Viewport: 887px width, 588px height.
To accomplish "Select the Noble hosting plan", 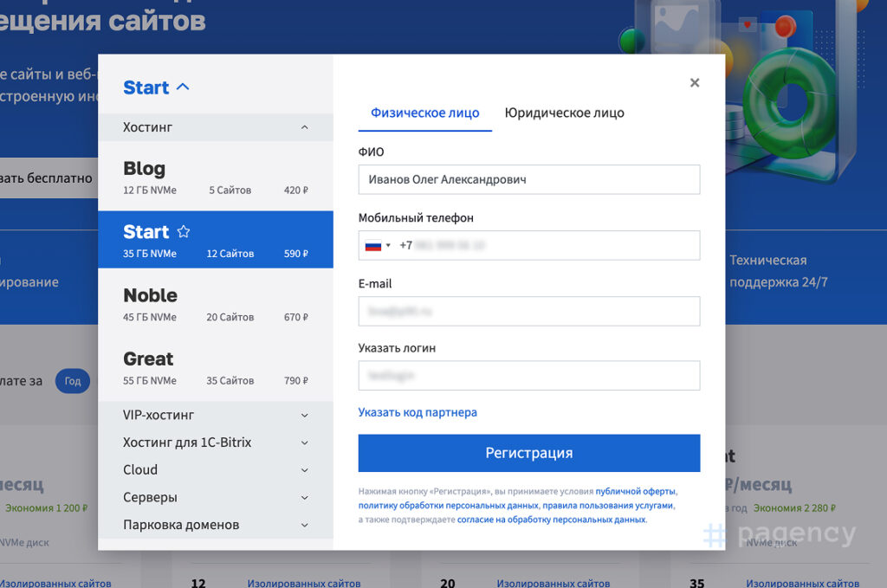I will click(216, 304).
